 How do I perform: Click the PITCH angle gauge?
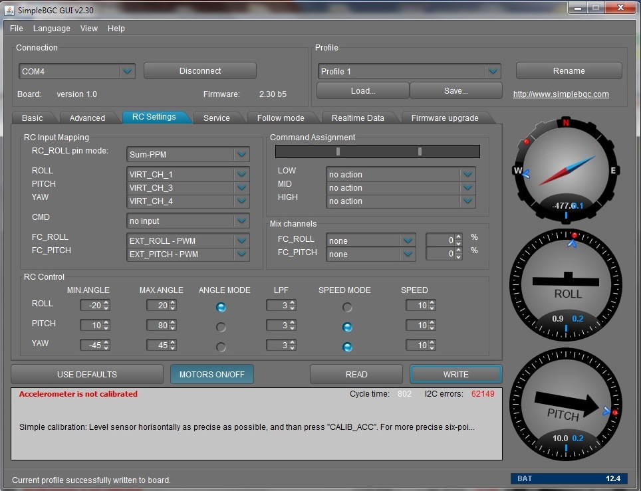tap(566, 403)
